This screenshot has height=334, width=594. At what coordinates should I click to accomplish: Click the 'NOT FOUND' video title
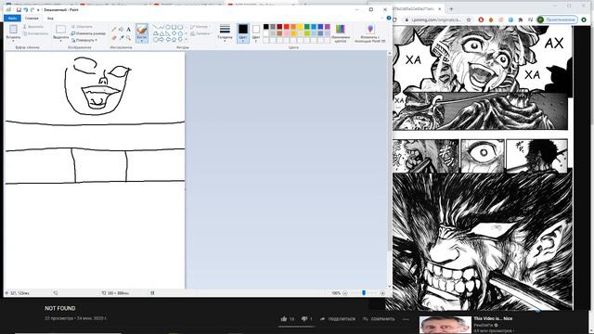59,308
